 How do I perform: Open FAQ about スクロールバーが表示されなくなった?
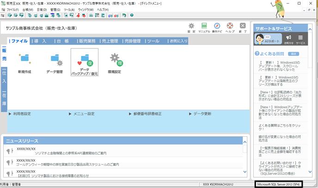tap(279, 66)
